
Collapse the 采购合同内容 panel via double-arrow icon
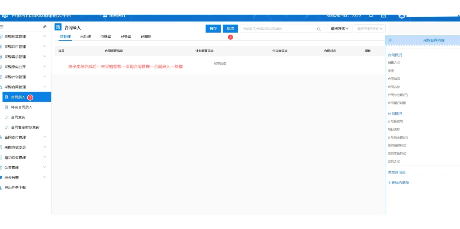pos(390,40)
